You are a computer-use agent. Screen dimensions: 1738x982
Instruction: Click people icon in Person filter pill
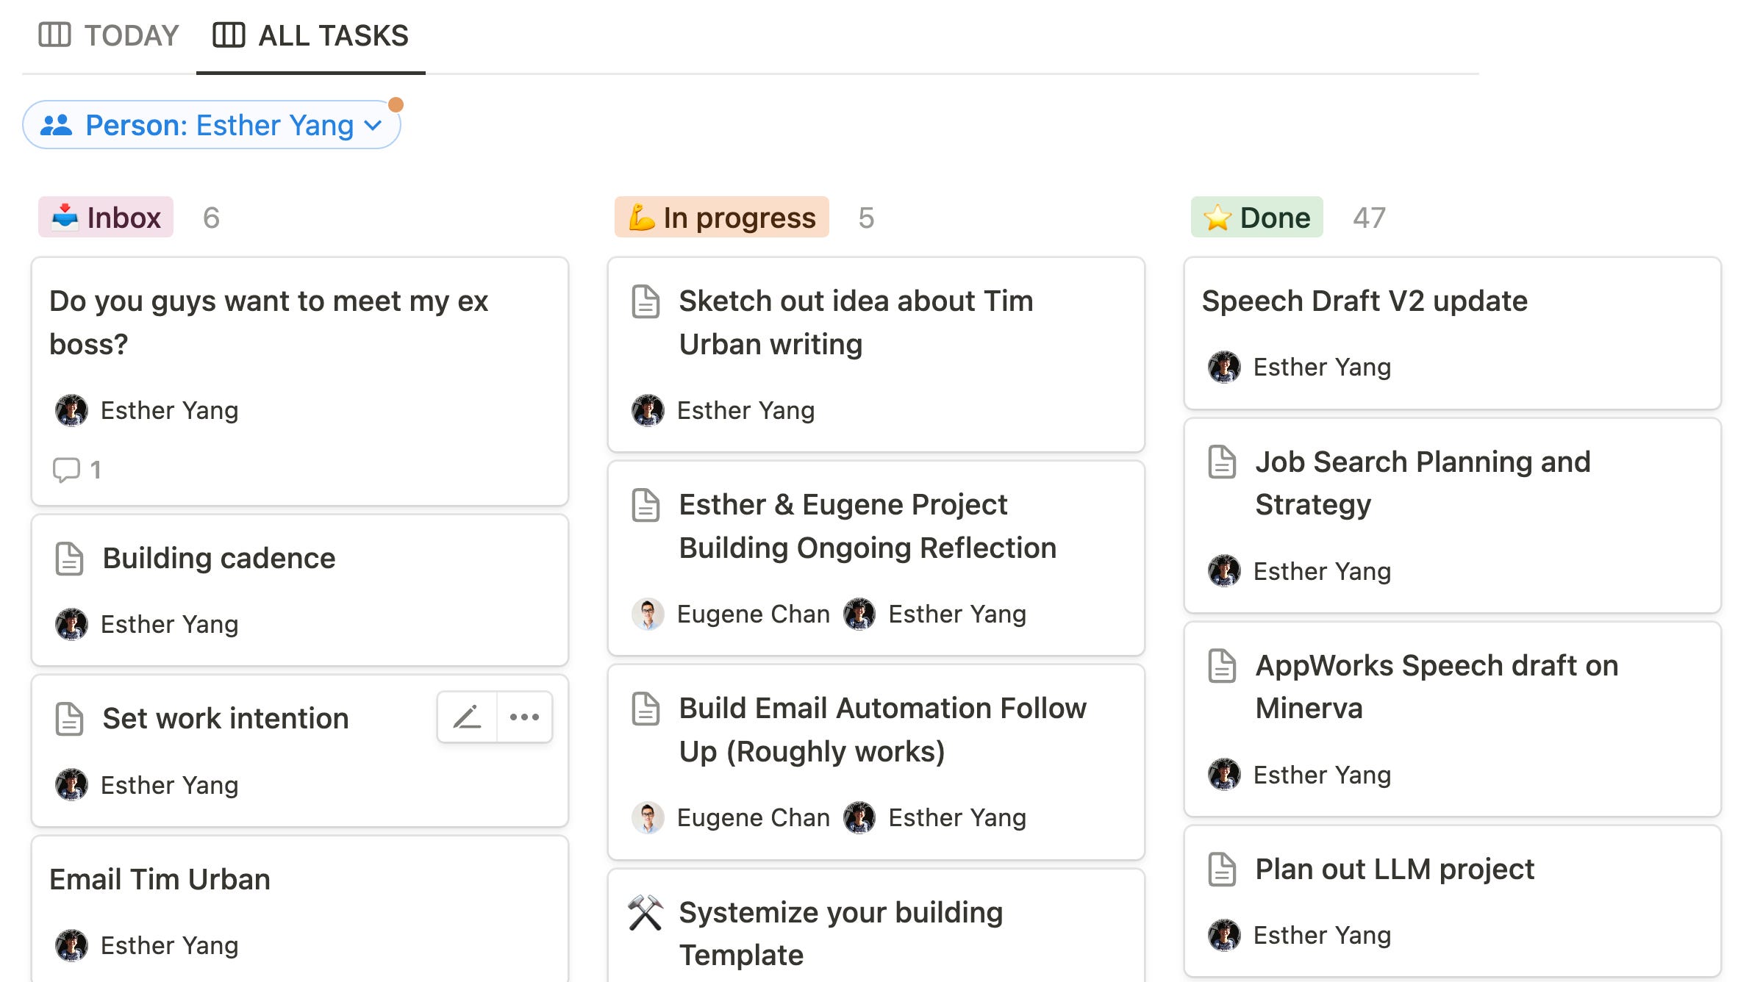[56, 125]
